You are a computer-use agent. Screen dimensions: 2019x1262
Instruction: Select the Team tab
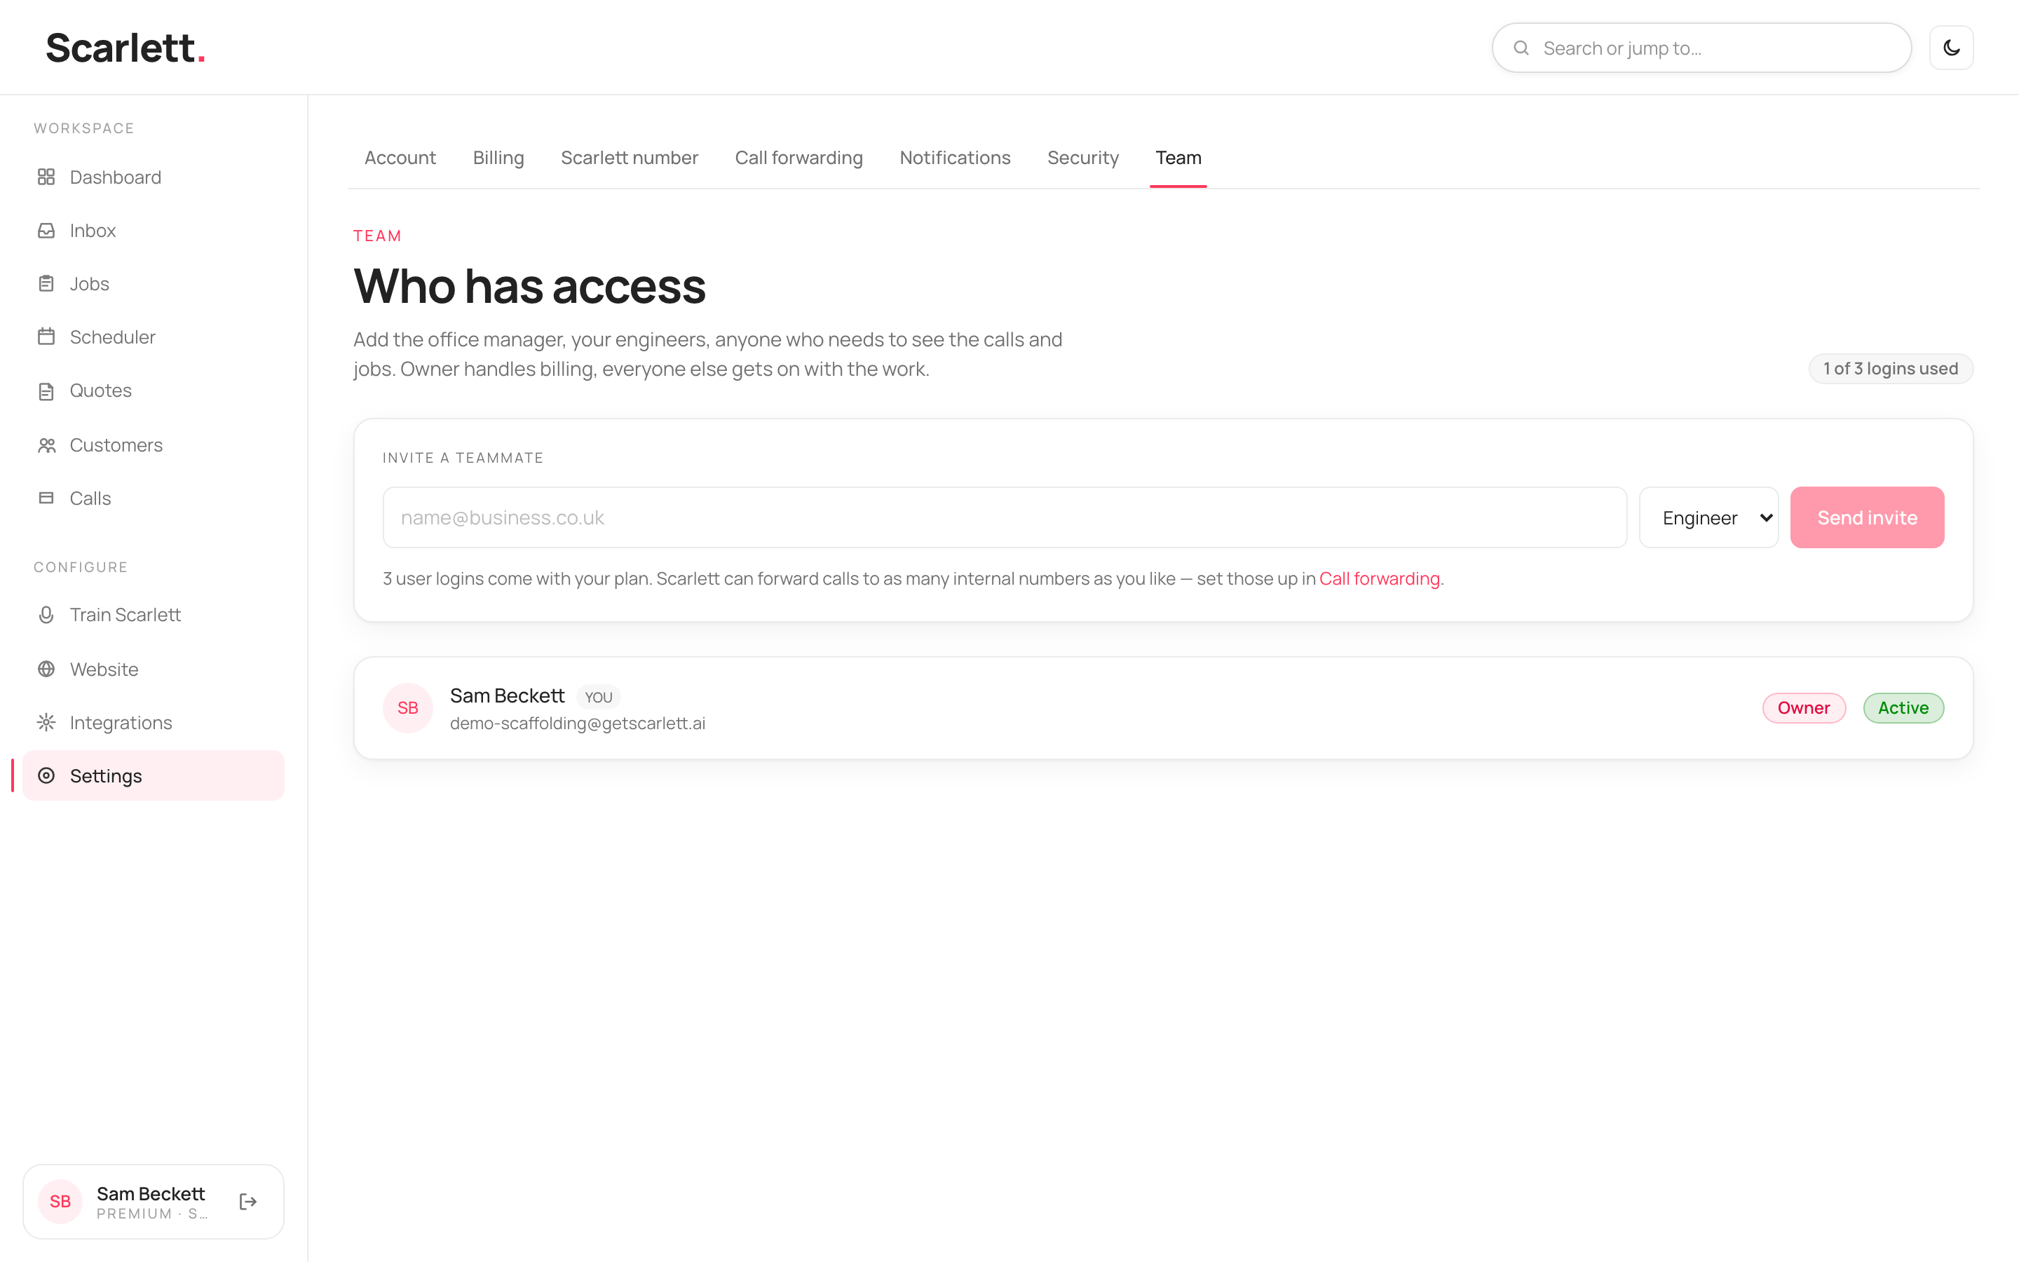point(1178,158)
